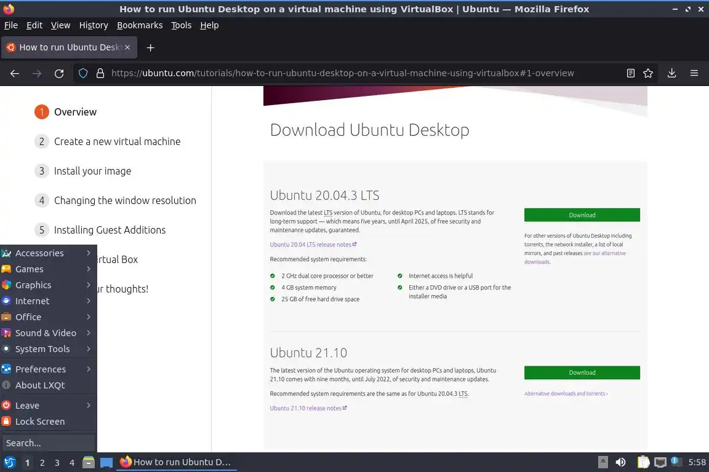
Task: Switch to virtual desktop 2
Action: (x=42, y=463)
